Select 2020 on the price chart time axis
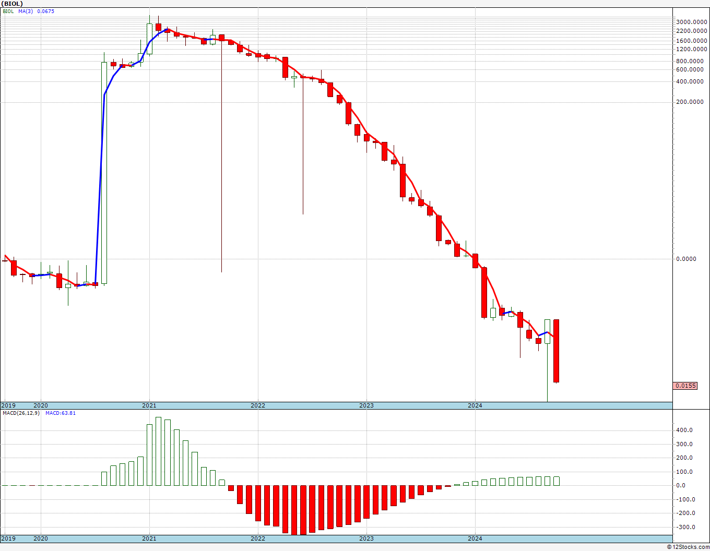710x551 pixels. [x=40, y=405]
